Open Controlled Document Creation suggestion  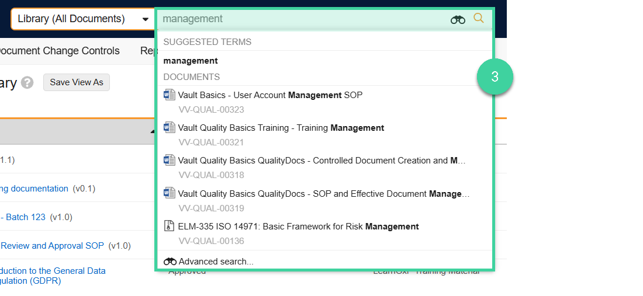tap(321, 161)
